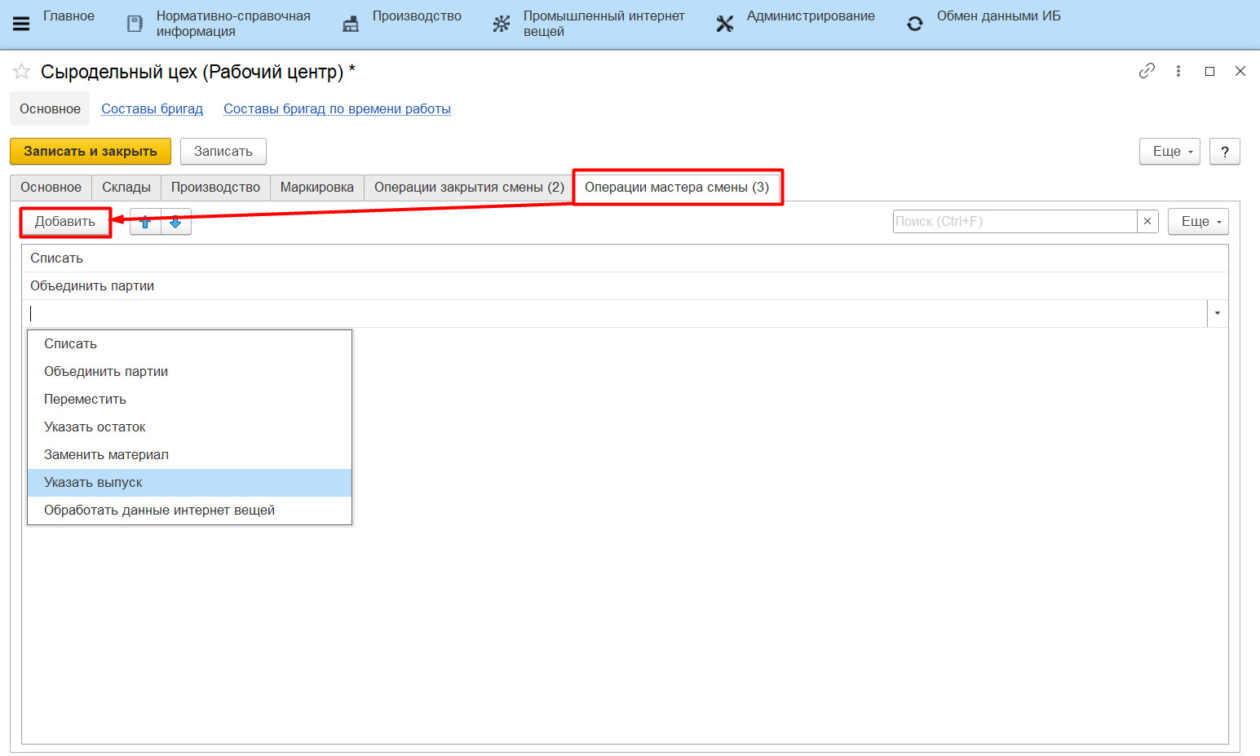This screenshot has height=756, width=1260.
Task: Open the Составы бригад link
Action: coord(152,109)
